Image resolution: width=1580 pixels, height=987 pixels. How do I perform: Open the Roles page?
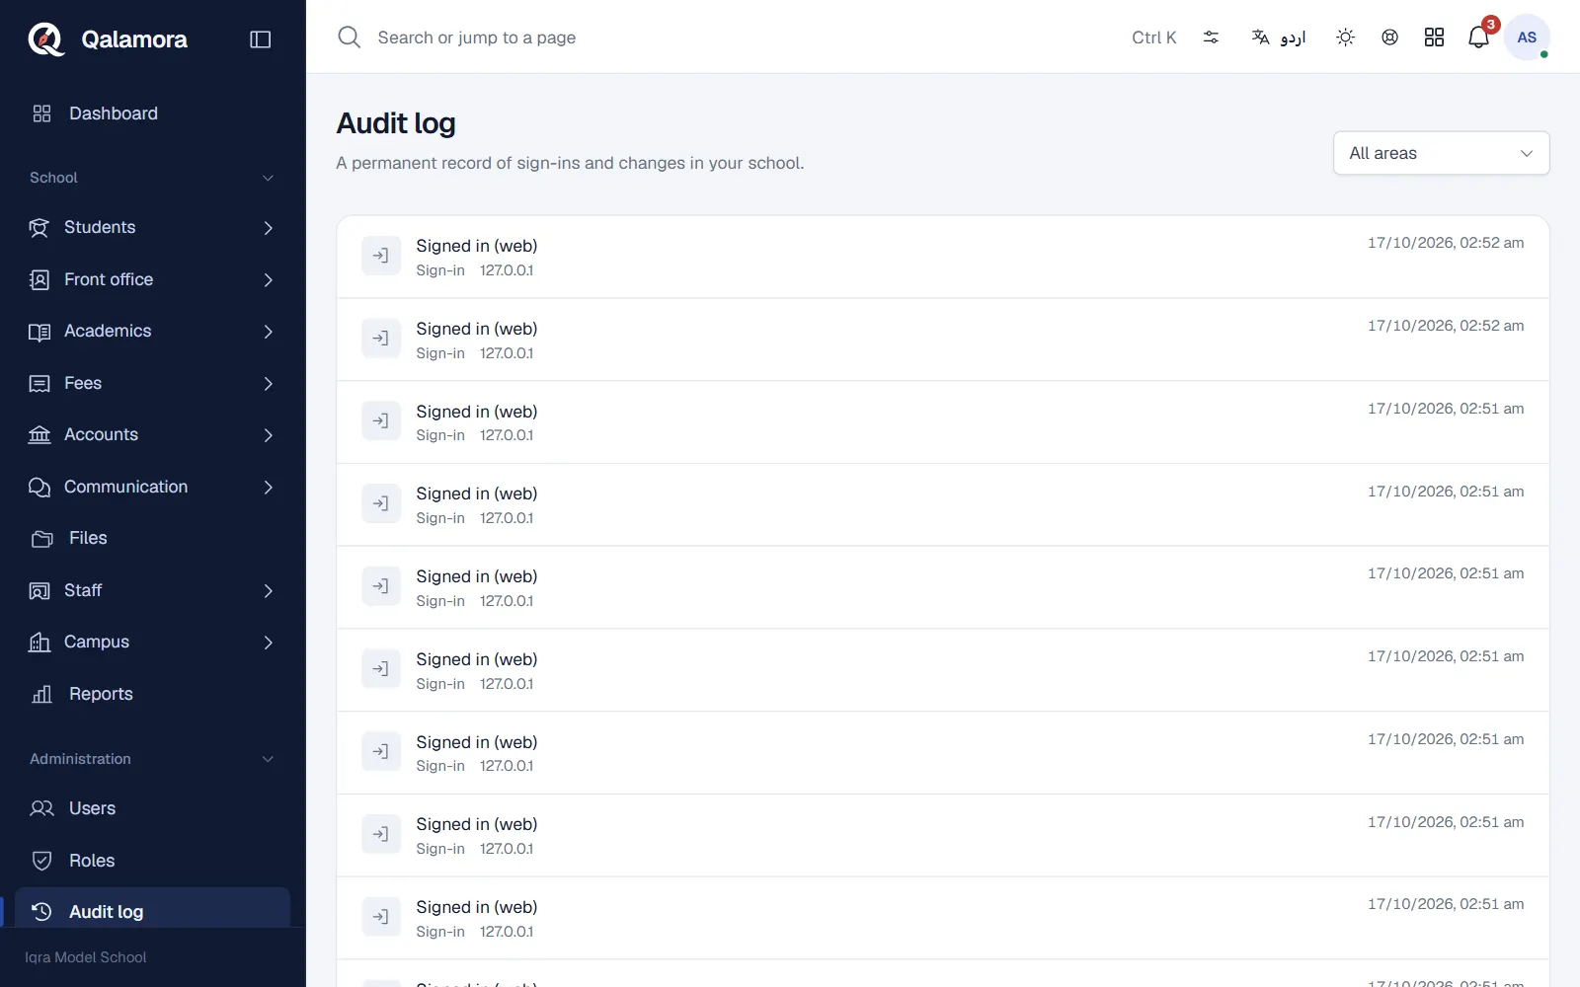coord(153,861)
